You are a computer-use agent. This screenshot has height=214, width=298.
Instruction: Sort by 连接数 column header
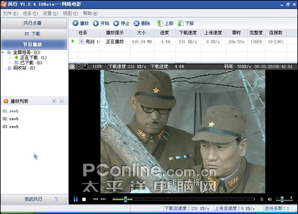pos(275,33)
